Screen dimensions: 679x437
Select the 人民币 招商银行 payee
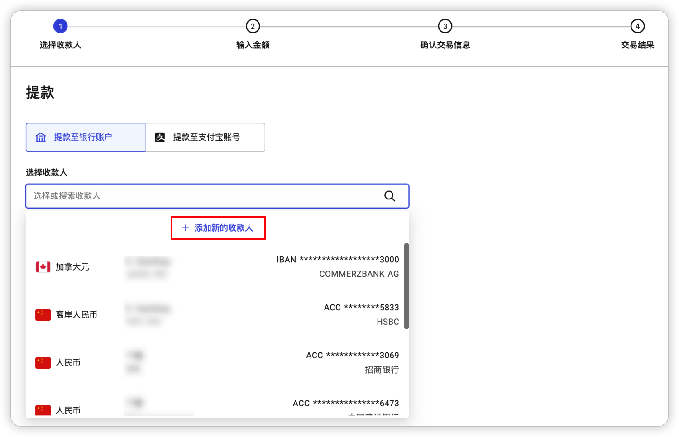coord(217,363)
